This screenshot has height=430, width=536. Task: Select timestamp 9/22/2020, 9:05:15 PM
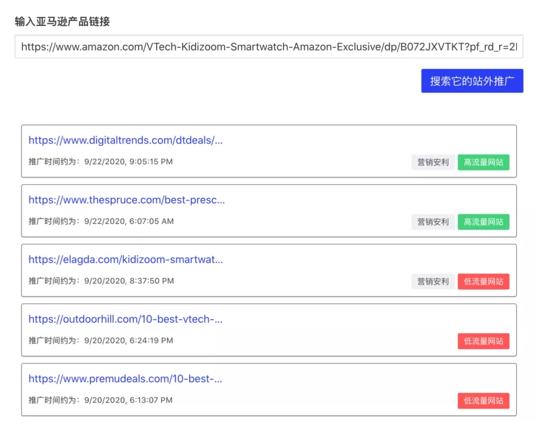click(129, 161)
